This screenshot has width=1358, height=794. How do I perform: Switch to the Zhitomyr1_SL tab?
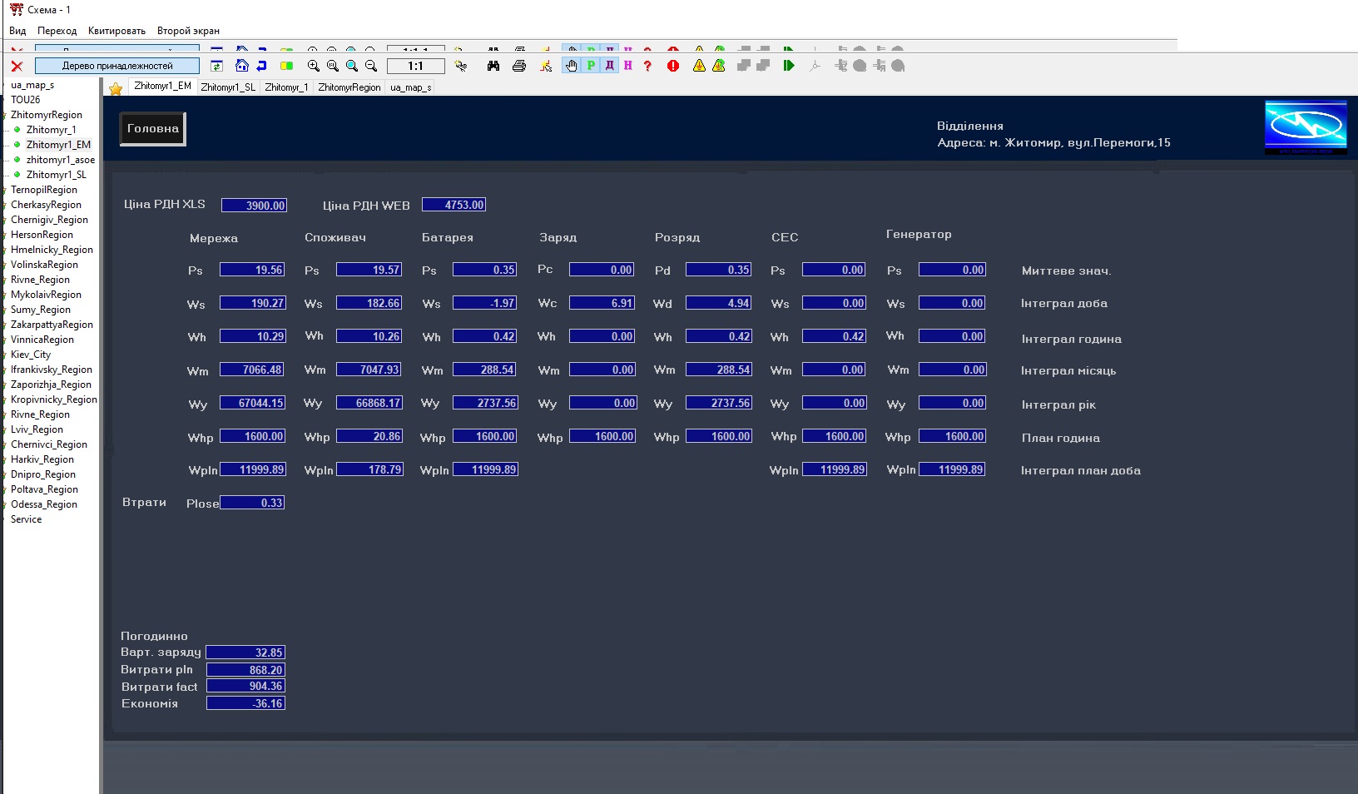coord(228,87)
